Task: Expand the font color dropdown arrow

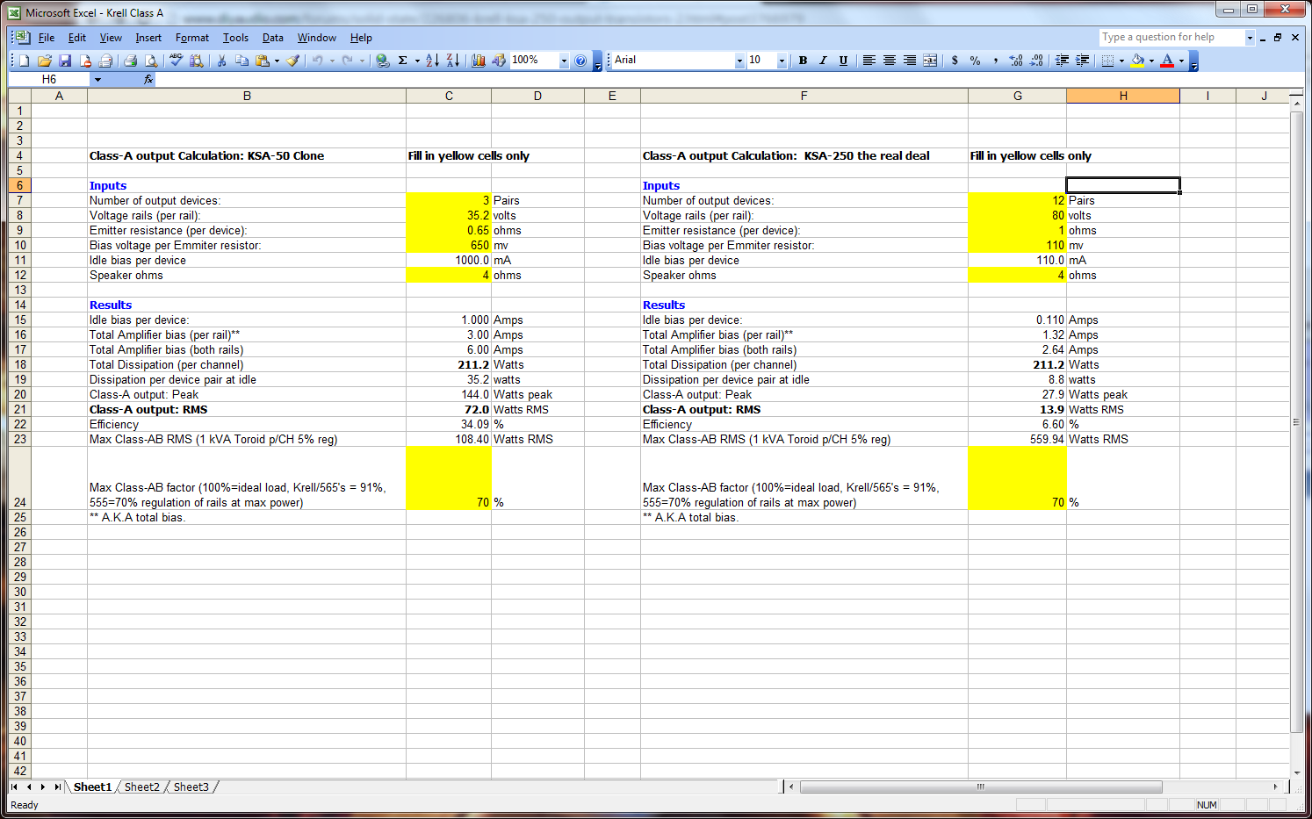Action: (x=1181, y=61)
